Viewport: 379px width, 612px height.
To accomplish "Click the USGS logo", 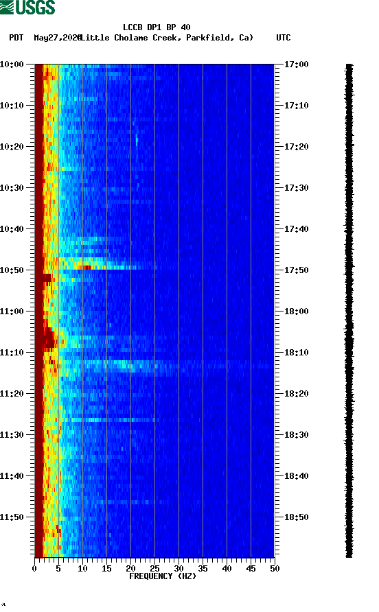I will (x=27, y=7).
